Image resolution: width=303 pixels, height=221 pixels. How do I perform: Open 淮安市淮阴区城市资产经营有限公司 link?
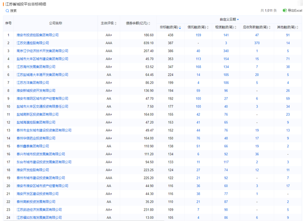[x=42, y=98]
